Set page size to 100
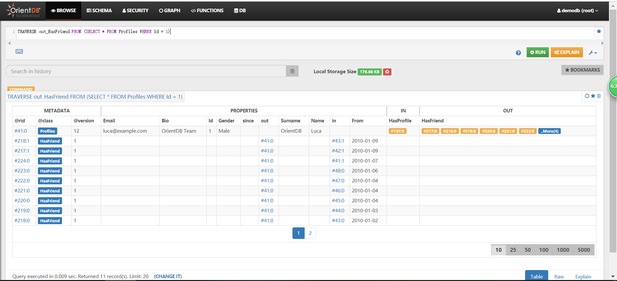 (x=544, y=250)
